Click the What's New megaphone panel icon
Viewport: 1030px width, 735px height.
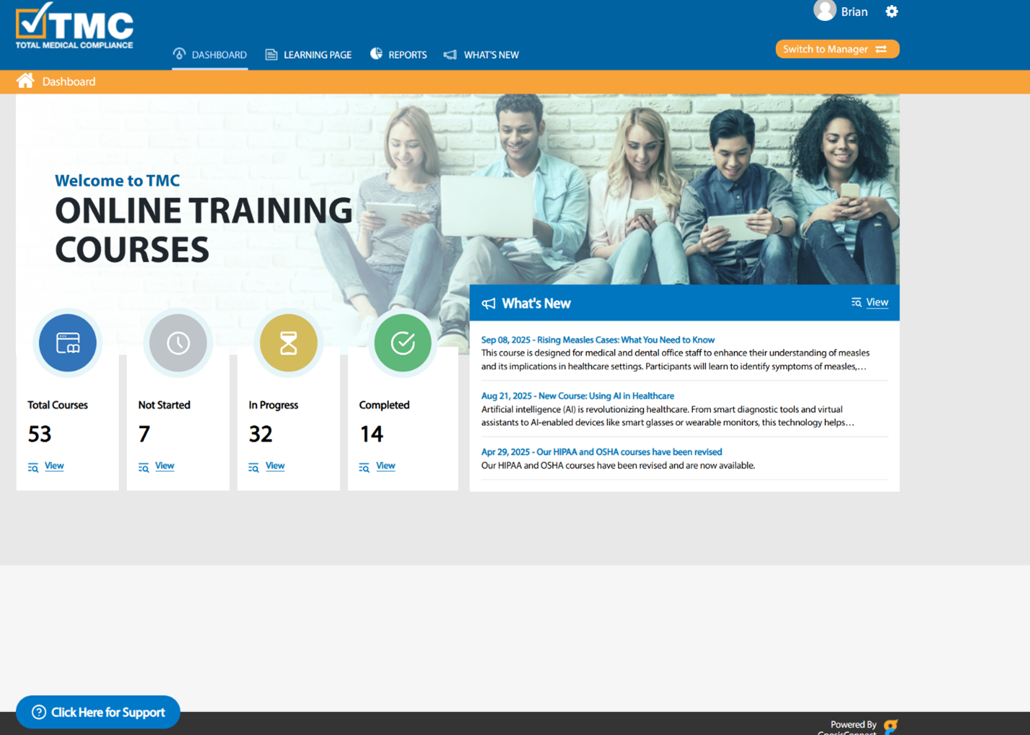point(488,303)
